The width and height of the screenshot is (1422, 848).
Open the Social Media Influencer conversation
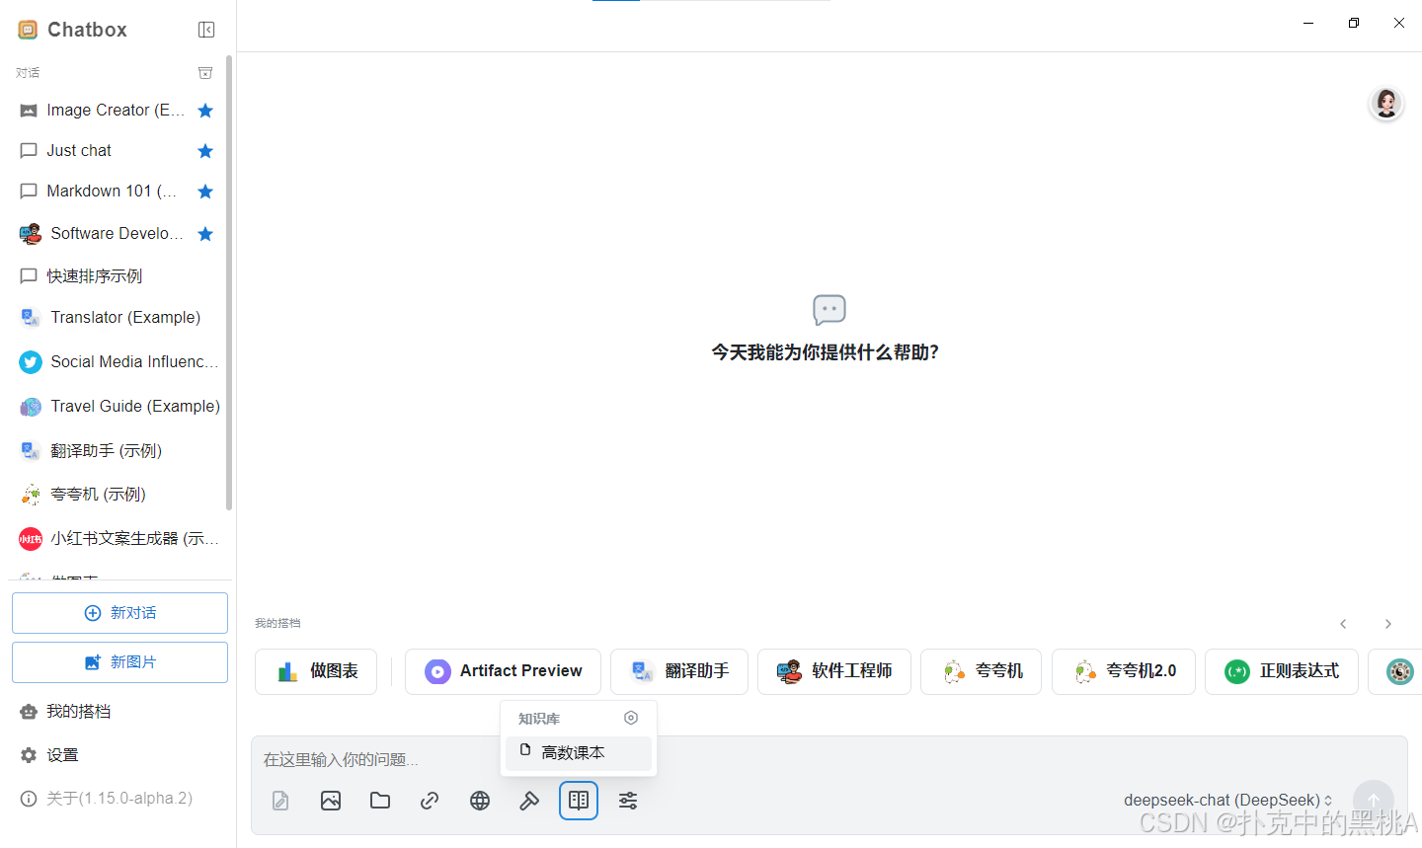(118, 362)
